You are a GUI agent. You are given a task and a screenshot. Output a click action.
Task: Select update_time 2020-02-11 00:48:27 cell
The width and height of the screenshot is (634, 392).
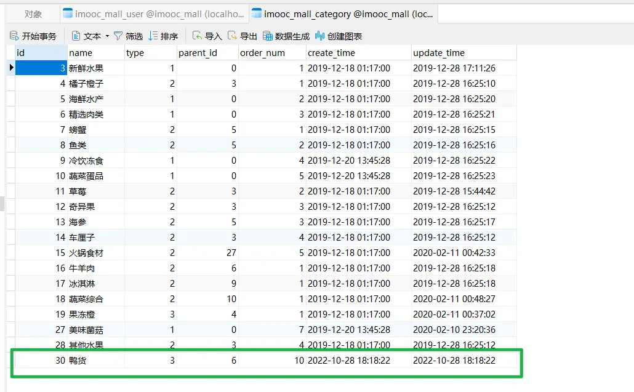pyautogui.click(x=463, y=298)
